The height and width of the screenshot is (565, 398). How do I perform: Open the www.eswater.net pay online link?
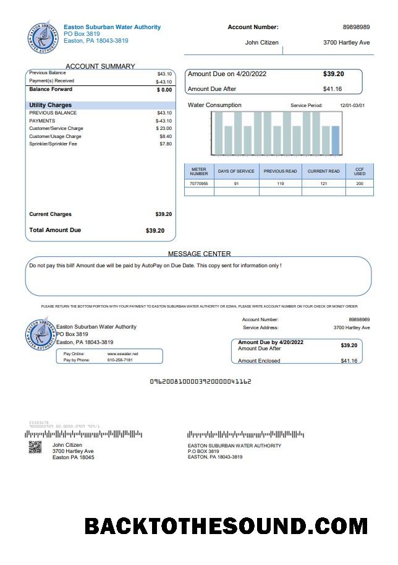(x=123, y=354)
